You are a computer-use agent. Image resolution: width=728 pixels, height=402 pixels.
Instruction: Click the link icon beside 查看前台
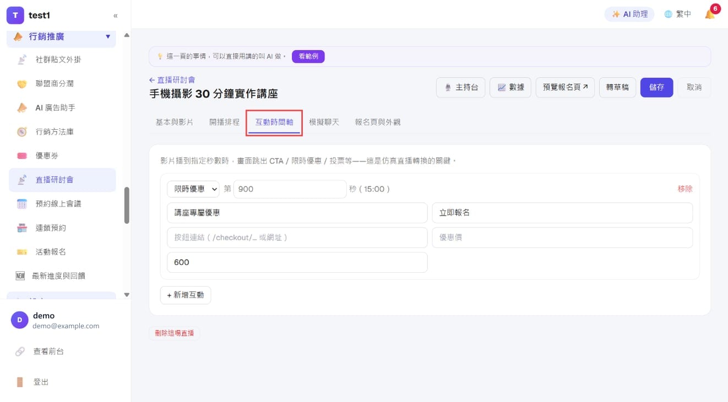pyautogui.click(x=20, y=351)
